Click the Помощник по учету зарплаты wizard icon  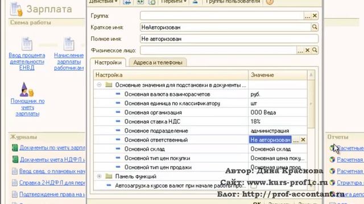27,90
